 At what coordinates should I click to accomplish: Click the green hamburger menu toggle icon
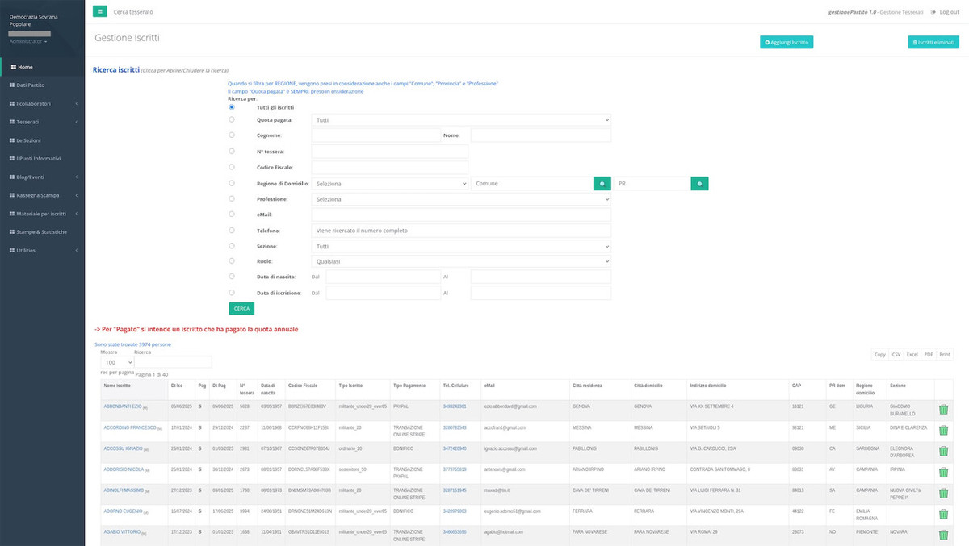pyautogui.click(x=100, y=11)
